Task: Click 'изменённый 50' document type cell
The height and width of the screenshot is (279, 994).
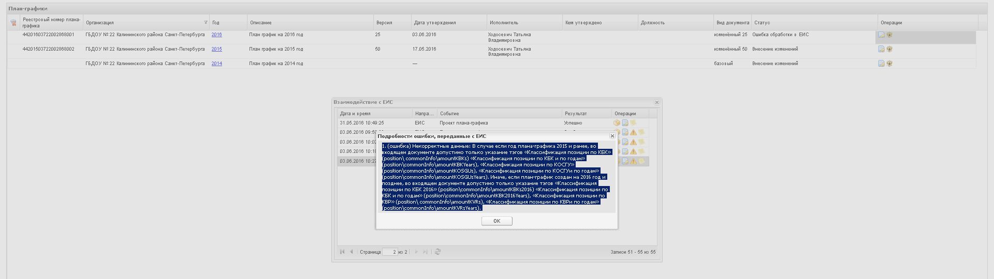Action: [730, 49]
